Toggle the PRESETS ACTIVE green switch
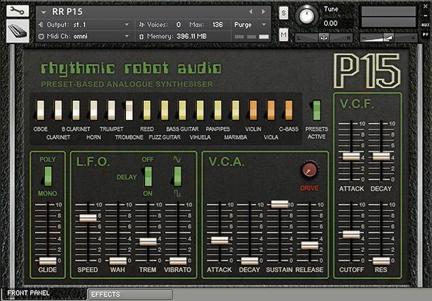Screen dimensions: 432x301 (x=317, y=110)
